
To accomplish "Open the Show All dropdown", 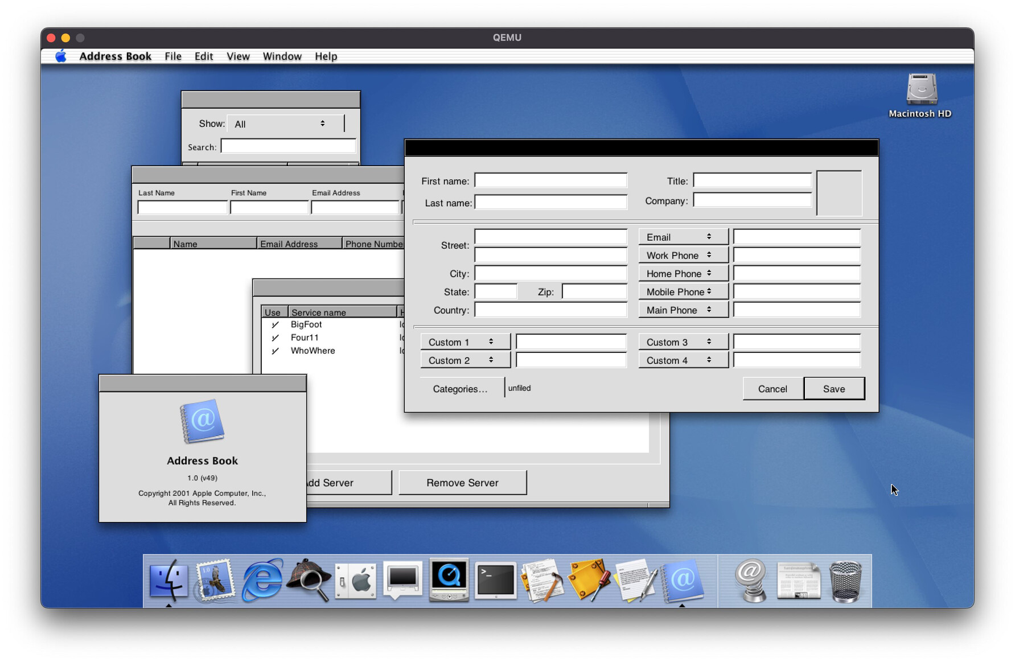I will click(x=285, y=124).
